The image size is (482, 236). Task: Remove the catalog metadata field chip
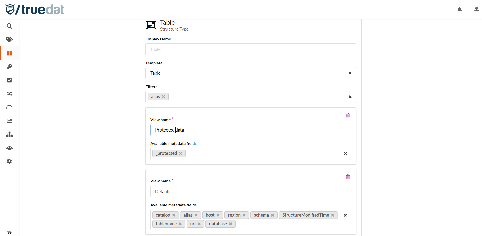coord(174,215)
